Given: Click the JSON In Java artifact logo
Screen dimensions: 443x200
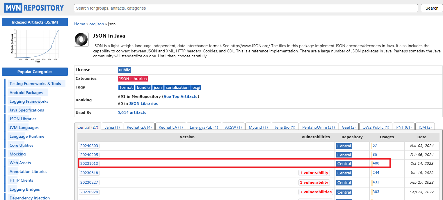Looking at the screenshot, I should tap(81, 39).
